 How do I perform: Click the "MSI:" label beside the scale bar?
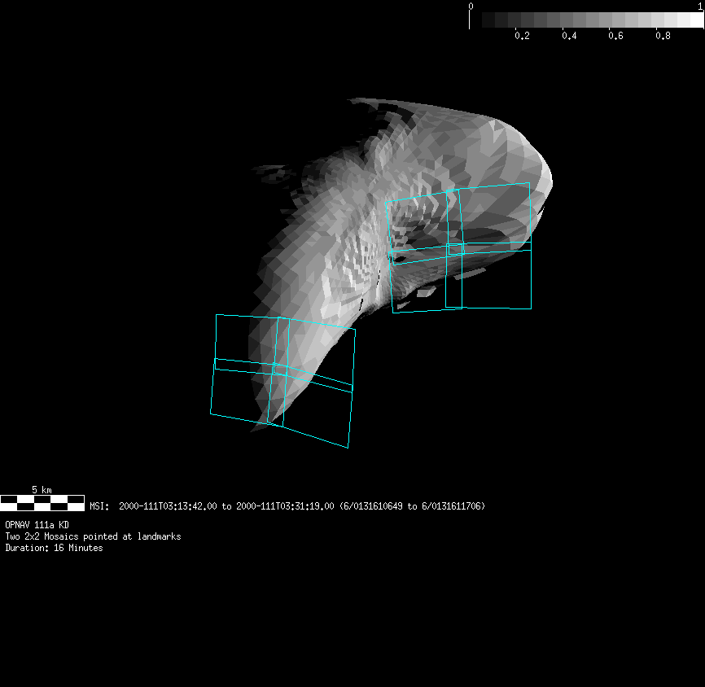tap(99, 506)
